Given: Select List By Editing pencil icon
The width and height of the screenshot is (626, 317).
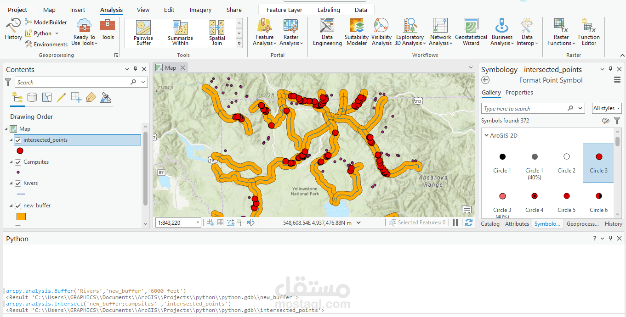Looking at the screenshot, I should pos(62,98).
